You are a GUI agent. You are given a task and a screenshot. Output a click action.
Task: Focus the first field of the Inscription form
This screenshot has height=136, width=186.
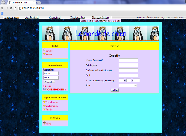click(x=128, y=60)
